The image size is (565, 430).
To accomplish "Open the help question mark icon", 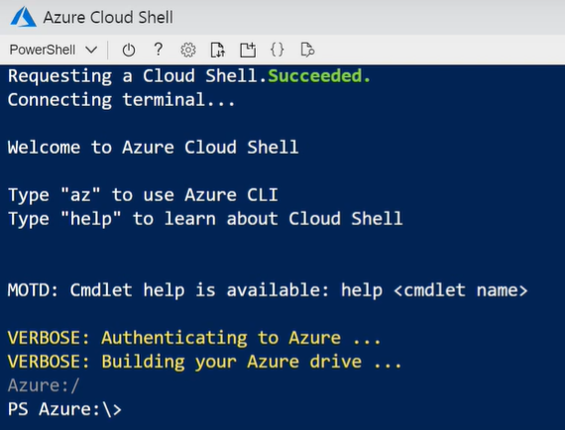I will point(159,50).
